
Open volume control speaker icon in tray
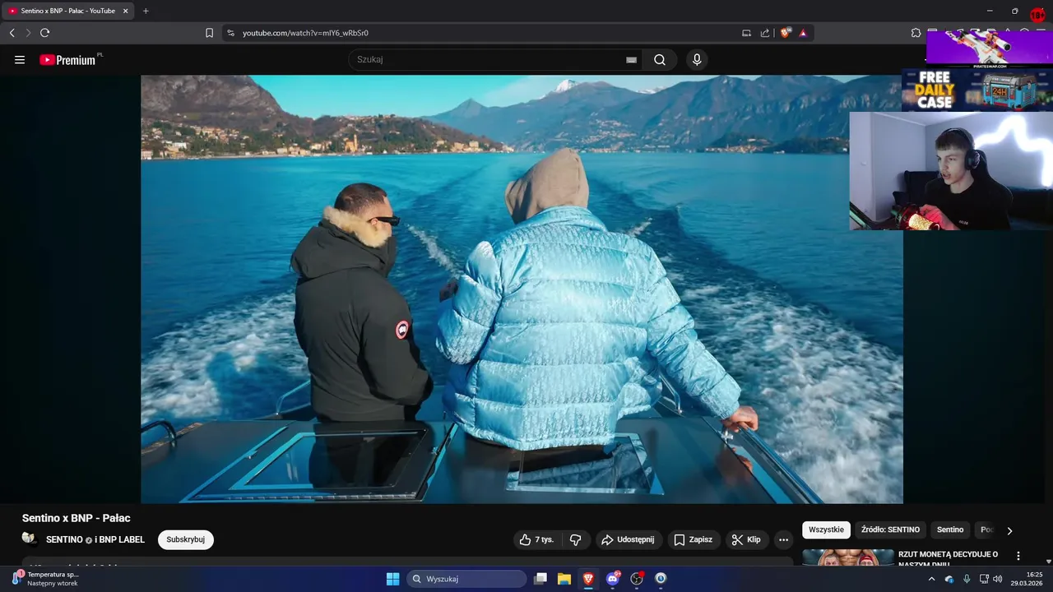coord(998,579)
